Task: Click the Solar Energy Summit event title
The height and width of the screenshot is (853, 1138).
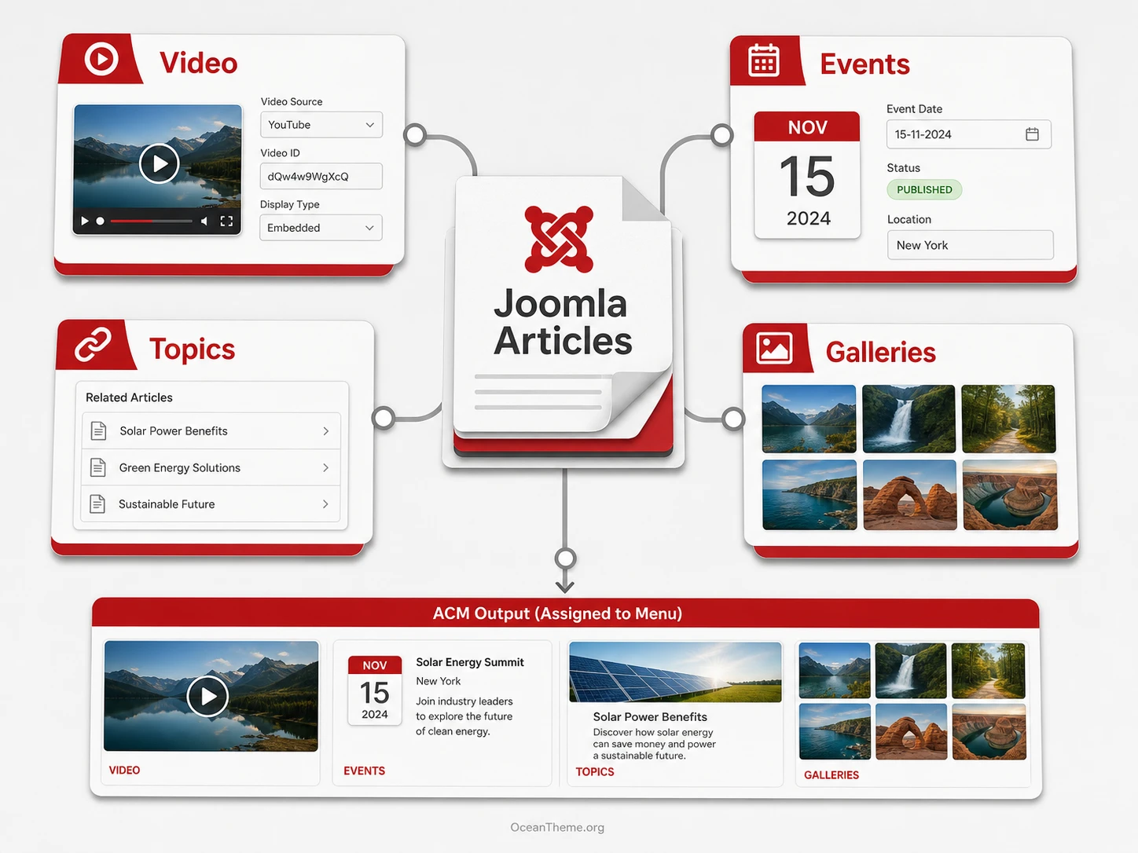Action: (470, 662)
